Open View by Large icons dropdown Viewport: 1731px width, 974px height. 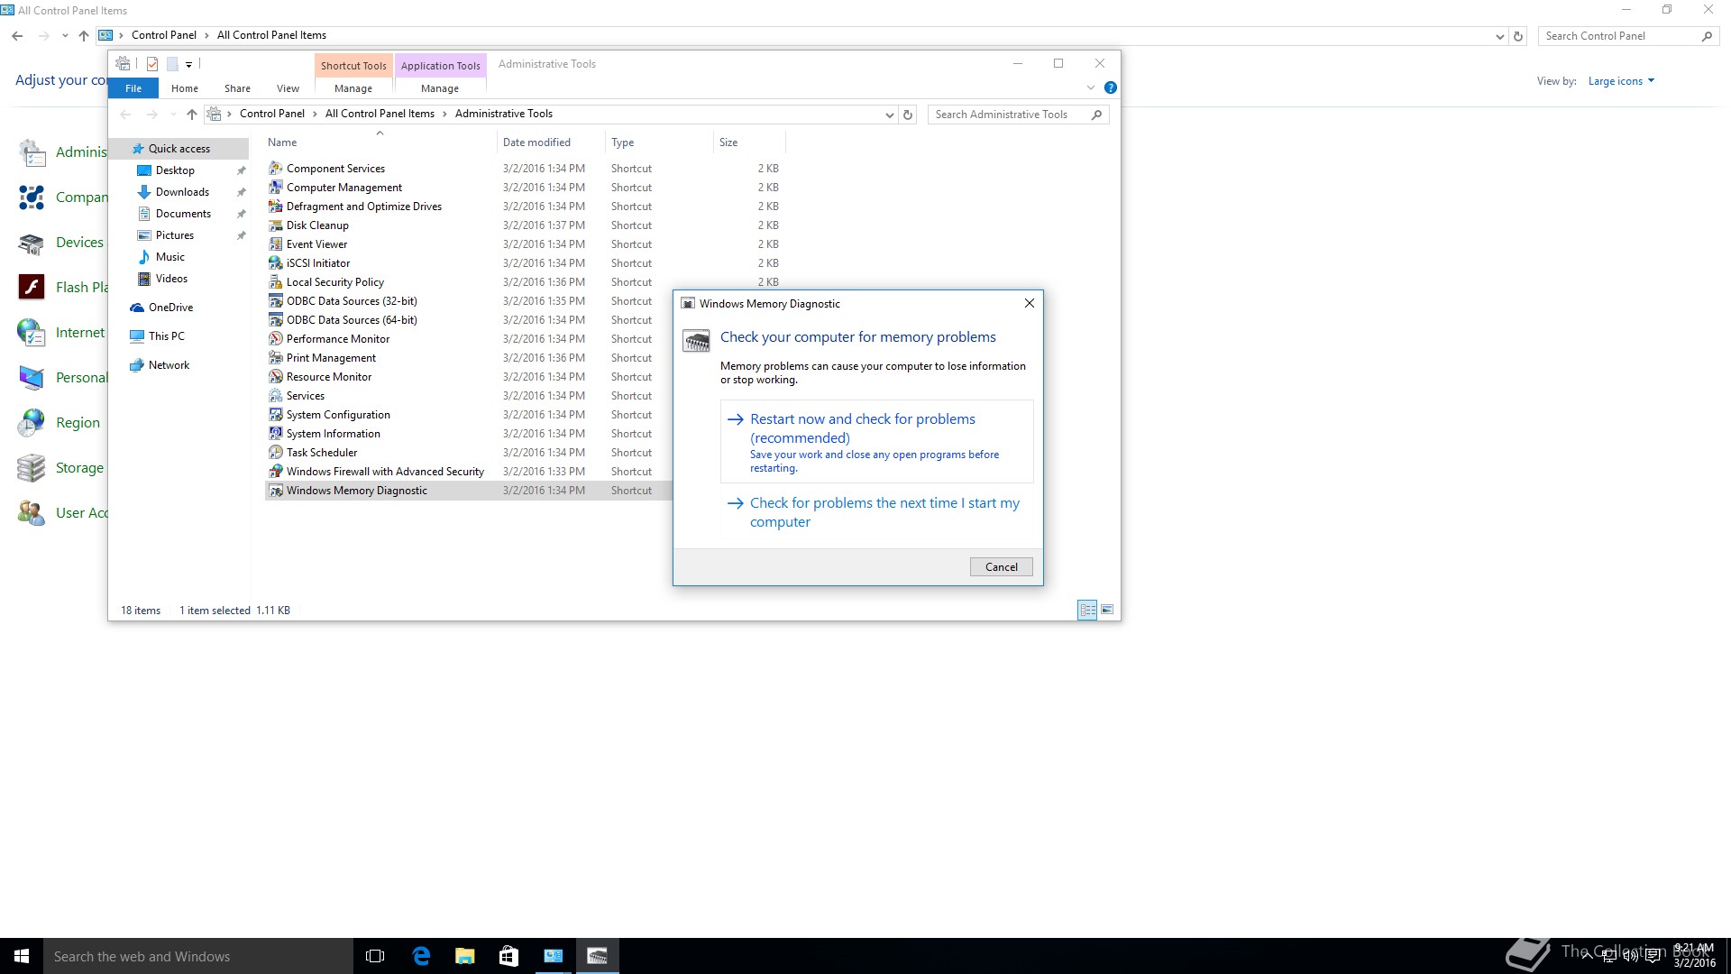[1621, 81]
